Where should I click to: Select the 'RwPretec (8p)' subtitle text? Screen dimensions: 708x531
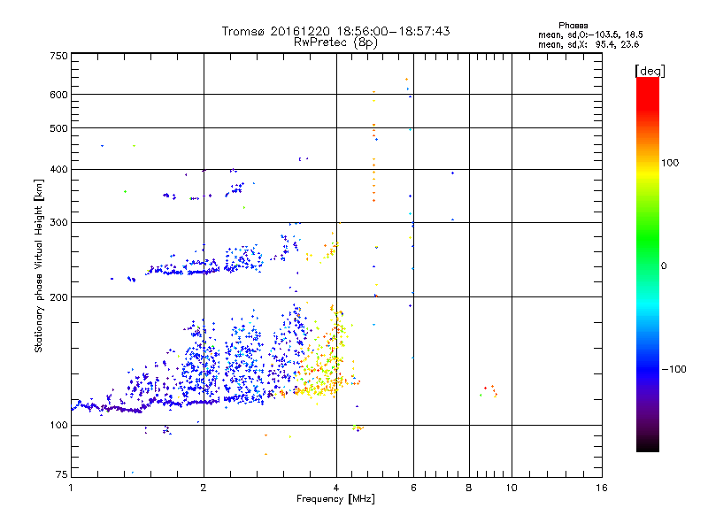tap(335, 42)
